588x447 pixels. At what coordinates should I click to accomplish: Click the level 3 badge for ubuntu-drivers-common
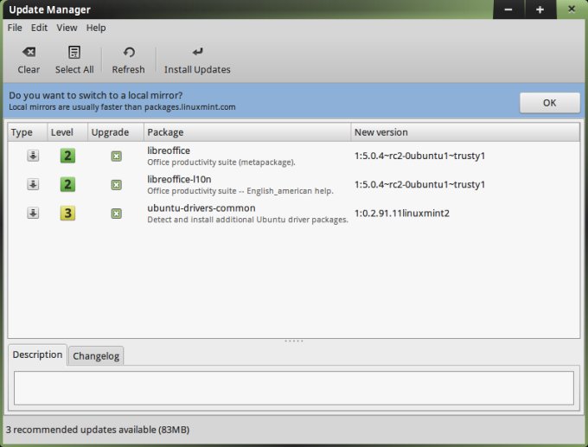[67, 213]
